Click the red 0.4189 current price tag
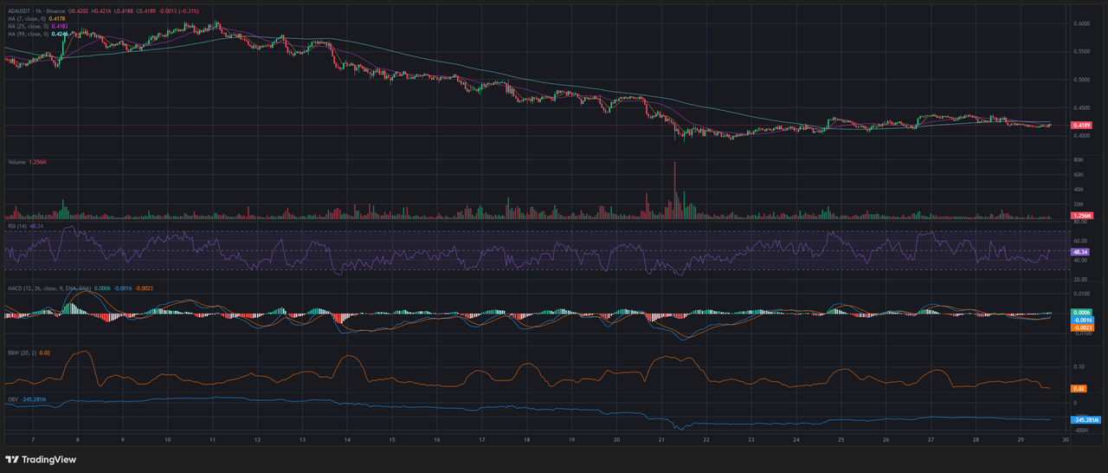The image size is (1108, 473). [1082, 126]
